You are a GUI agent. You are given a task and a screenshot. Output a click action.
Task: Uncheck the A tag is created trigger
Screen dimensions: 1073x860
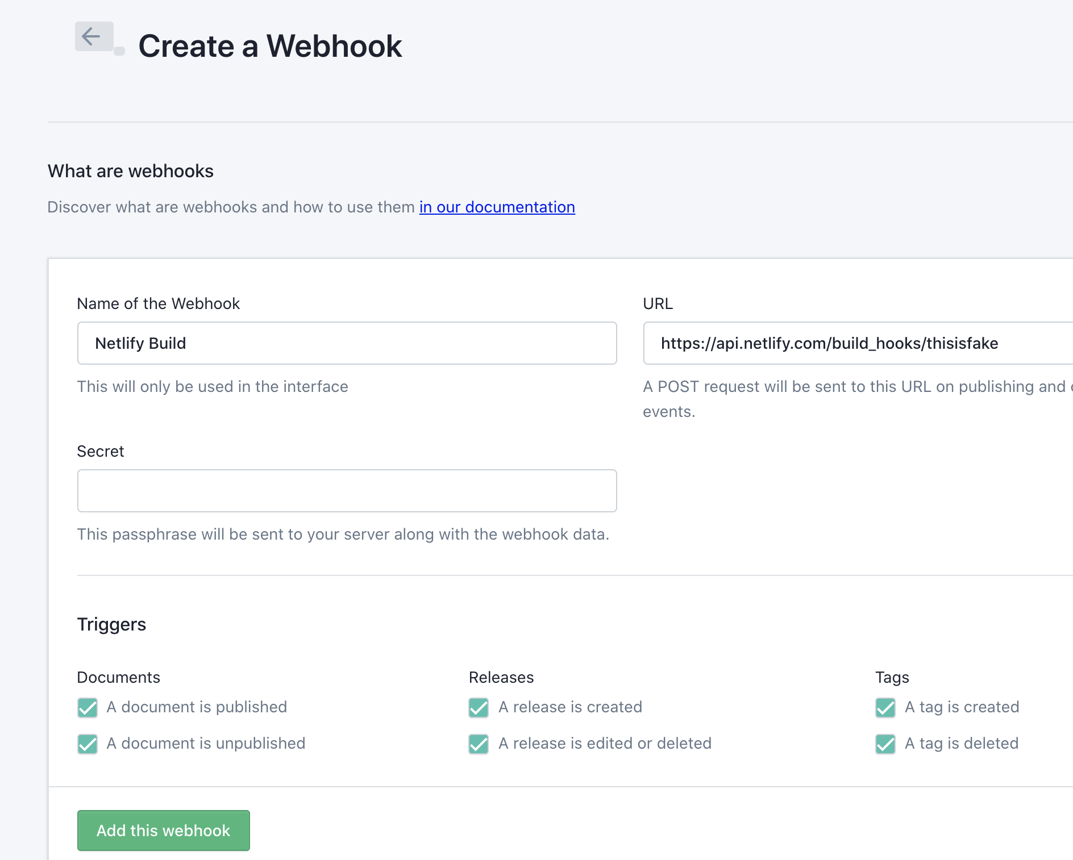(x=884, y=708)
